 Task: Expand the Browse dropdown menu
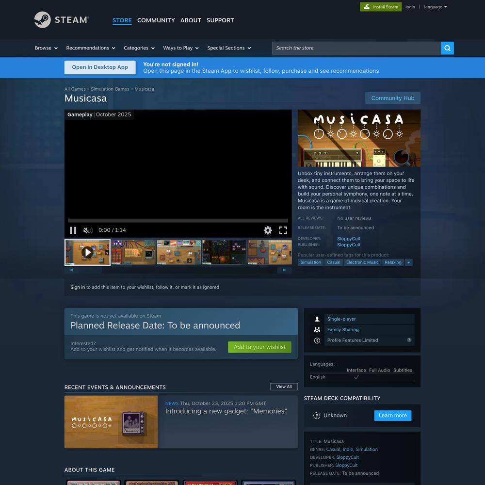coord(46,48)
